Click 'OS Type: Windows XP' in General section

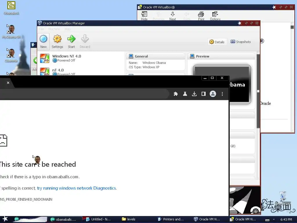pyautogui.click(x=144, y=67)
